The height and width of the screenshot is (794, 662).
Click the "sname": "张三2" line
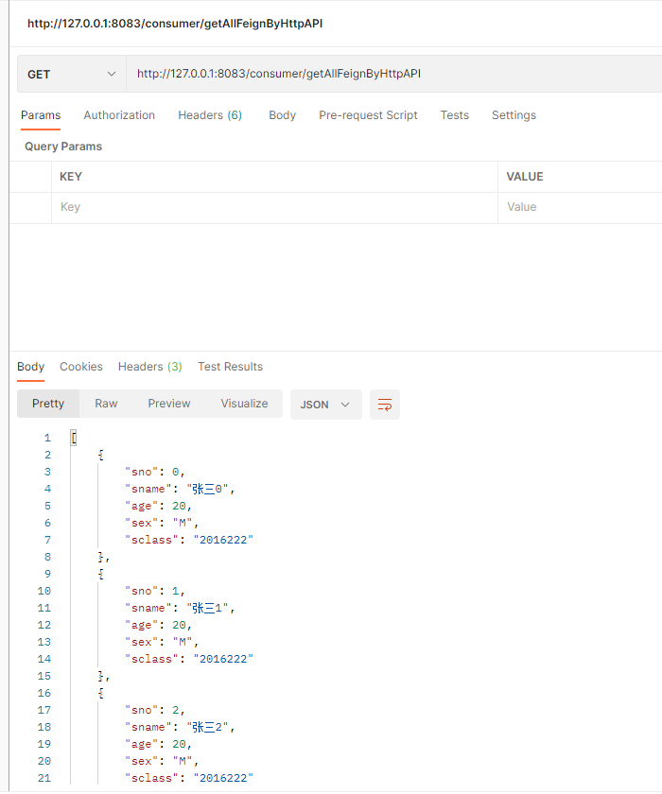tap(180, 727)
